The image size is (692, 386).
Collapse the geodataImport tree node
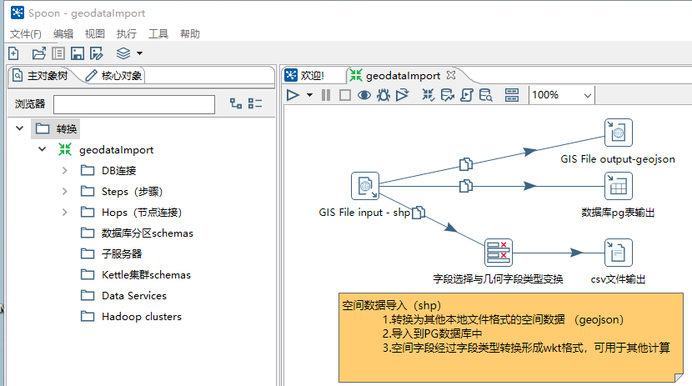click(x=42, y=149)
